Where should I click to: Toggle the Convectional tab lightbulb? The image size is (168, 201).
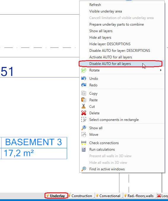(x=97, y=196)
